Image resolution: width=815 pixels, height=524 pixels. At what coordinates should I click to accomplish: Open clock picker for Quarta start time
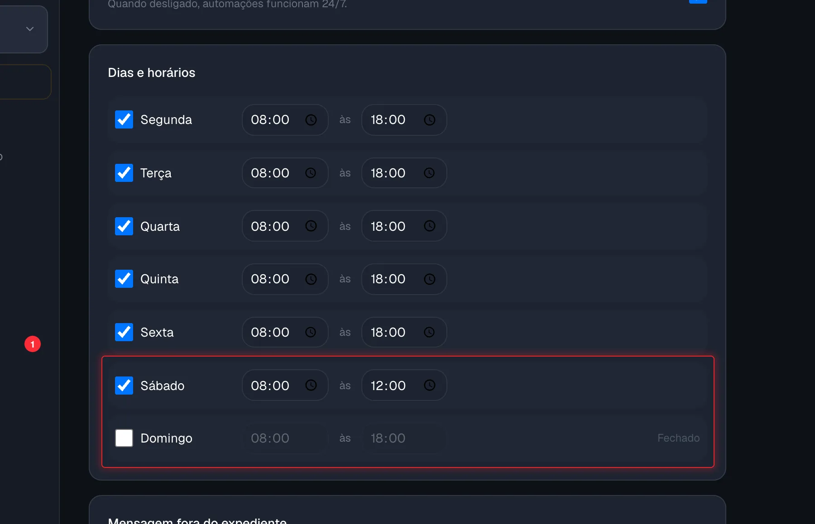pyautogui.click(x=311, y=226)
